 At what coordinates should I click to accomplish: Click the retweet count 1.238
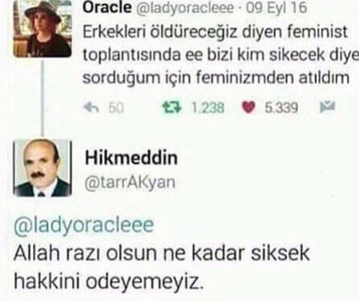[208, 107]
